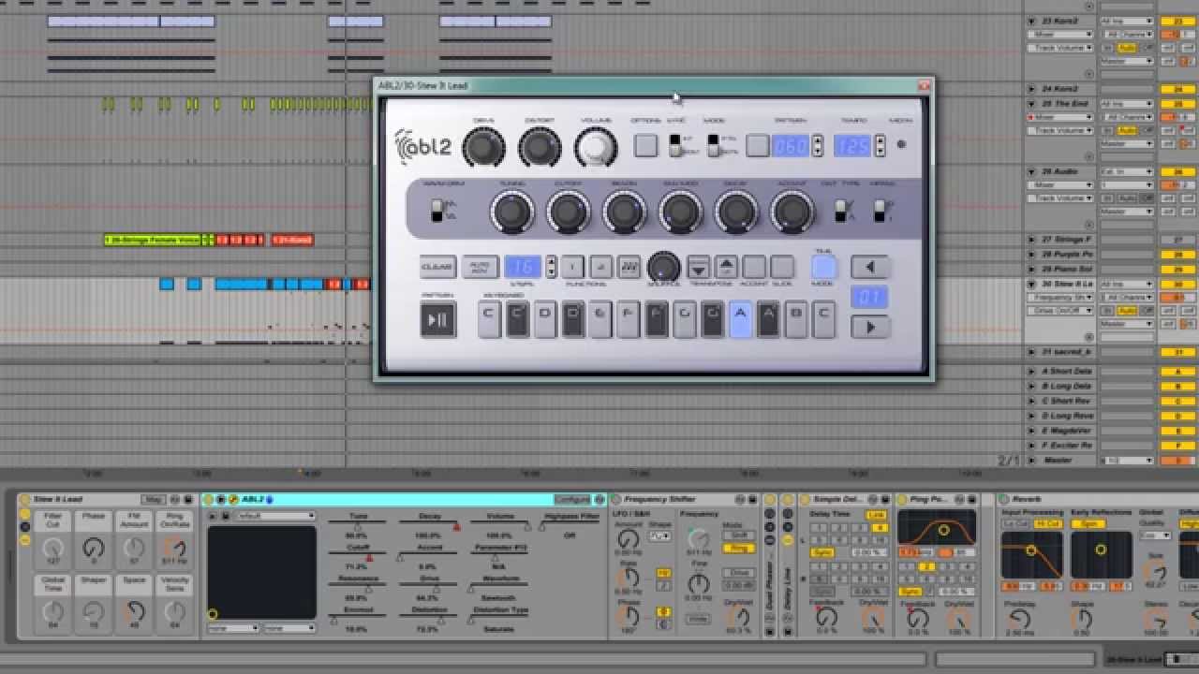Click the X-Y pad in ABL2 device
Viewport: 1199px width, 674px height.
tap(261, 572)
